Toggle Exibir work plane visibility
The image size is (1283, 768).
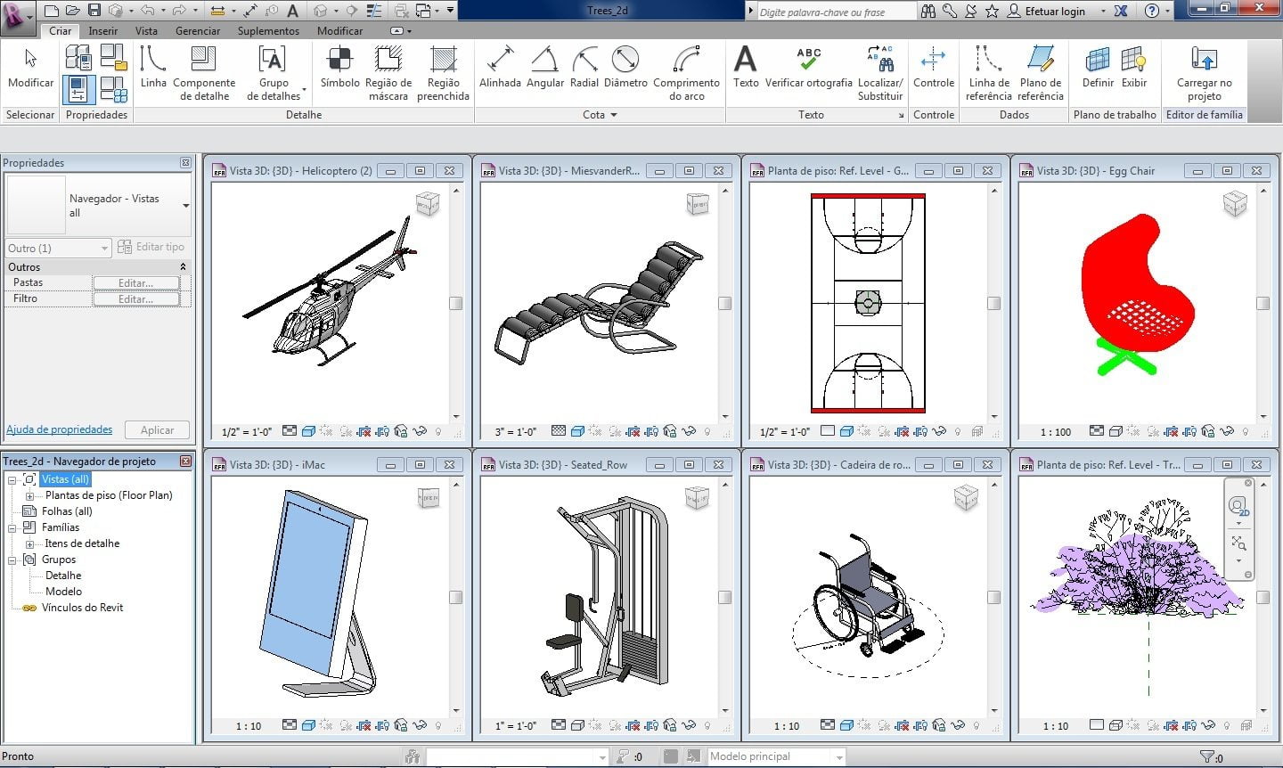1133,69
